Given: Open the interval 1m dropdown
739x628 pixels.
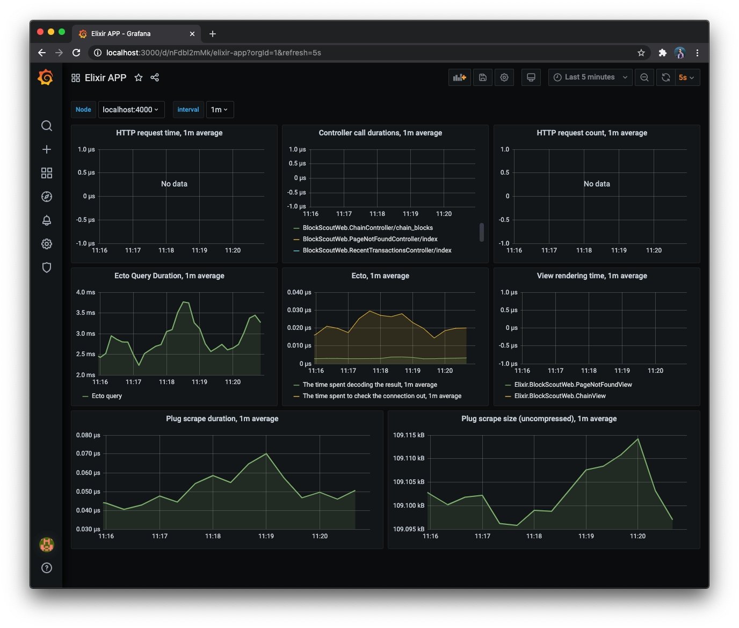Looking at the screenshot, I should tap(220, 110).
